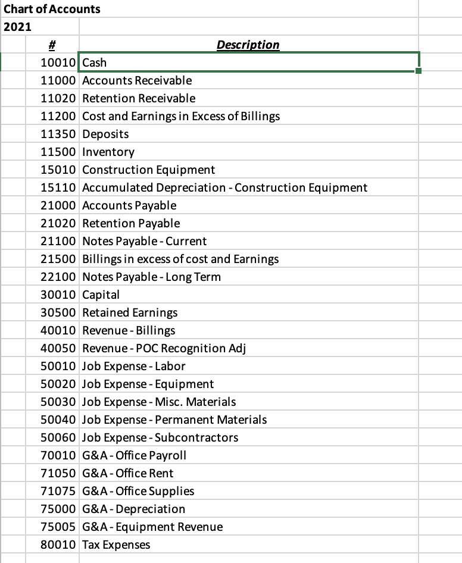This screenshot has height=563, width=462.
Task: Click account number 11500
Action: tap(52, 152)
